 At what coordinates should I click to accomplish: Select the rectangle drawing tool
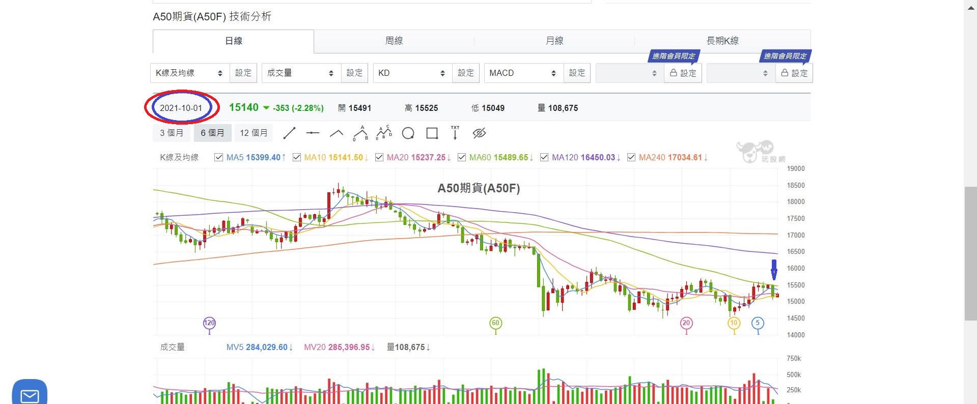(432, 133)
